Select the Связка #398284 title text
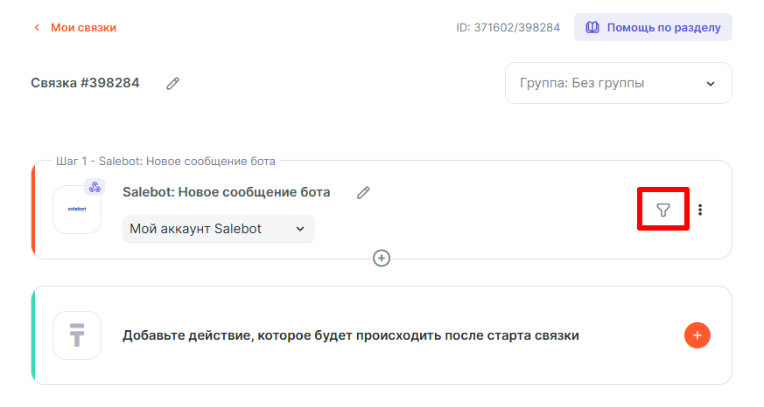764x407 pixels. pos(85,83)
